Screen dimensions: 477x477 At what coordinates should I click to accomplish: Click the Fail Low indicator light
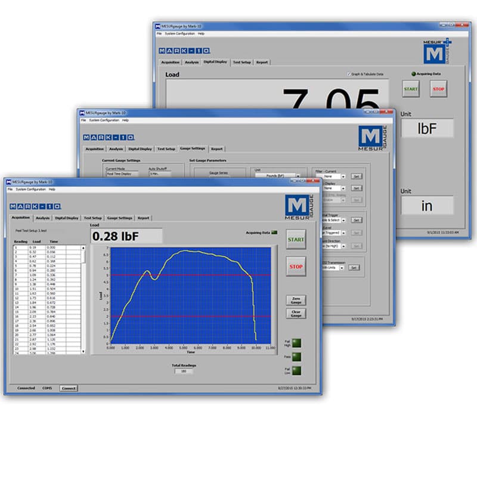[x=296, y=370]
